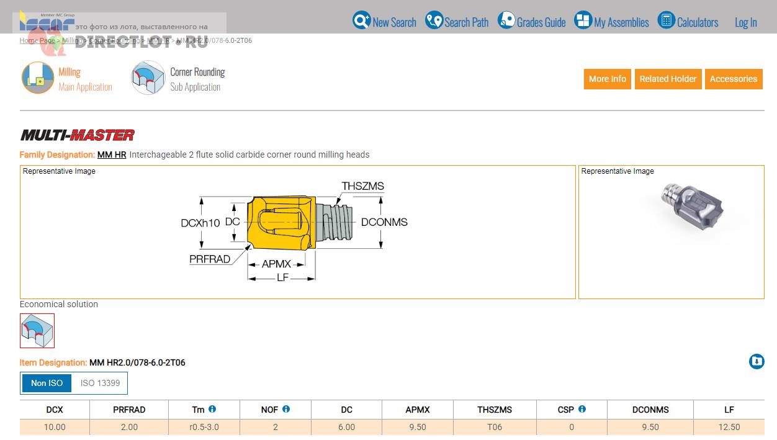The height and width of the screenshot is (440, 777).
Task: Go to Search Path link text
Action: (x=467, y=22)
